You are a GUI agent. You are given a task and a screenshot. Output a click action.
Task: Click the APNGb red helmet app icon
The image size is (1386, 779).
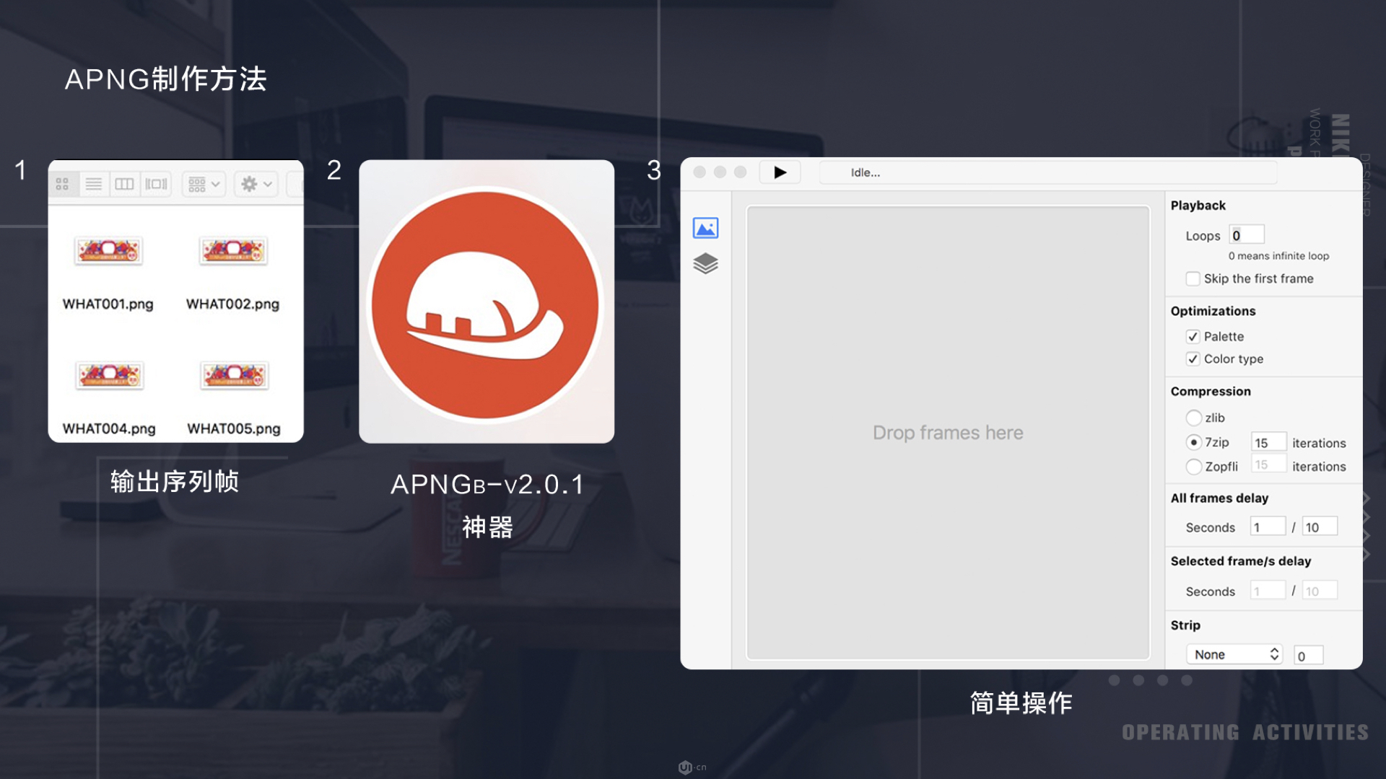[x=486, y=304]
